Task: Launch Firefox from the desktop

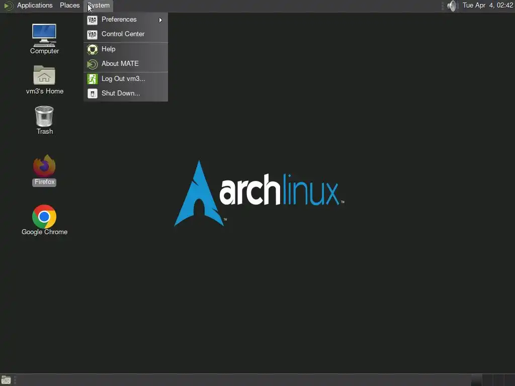Action: tap(44, 165)
